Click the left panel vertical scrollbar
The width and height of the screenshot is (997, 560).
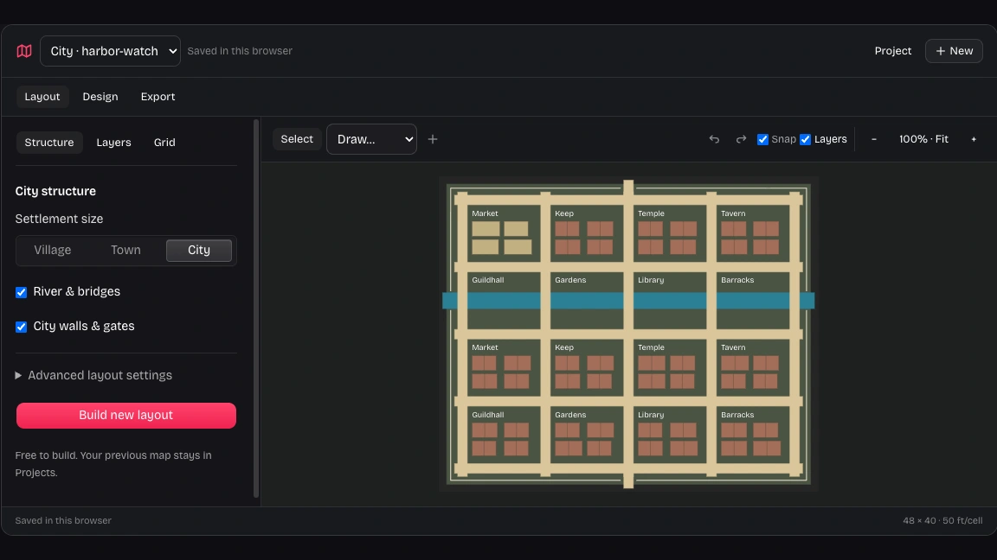click(256, 308)
